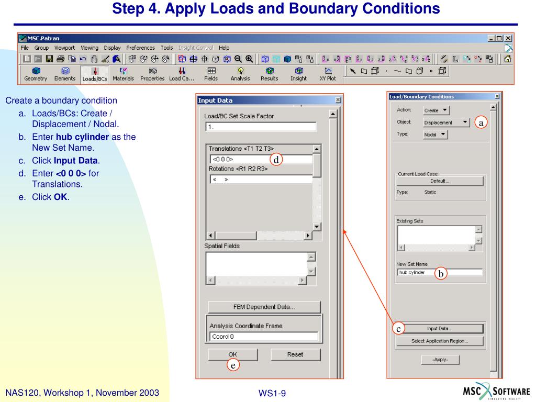The height and width of the screenshot is (402, 536).
Task: Click the Default... current load case button
Action: (x=440, y=181)
